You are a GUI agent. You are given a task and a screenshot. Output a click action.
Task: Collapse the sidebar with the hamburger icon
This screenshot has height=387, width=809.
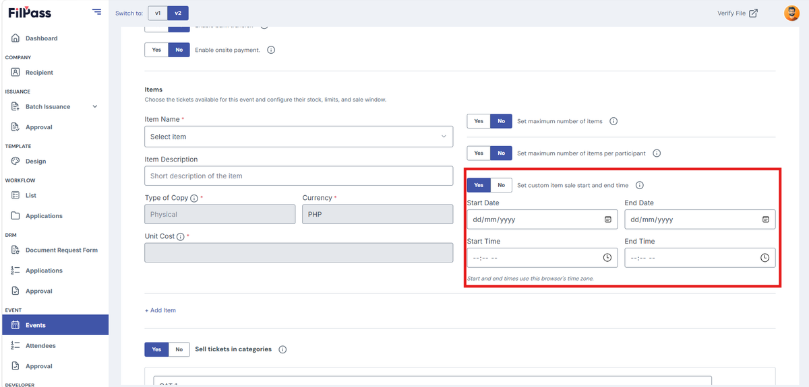pos(96,12)
